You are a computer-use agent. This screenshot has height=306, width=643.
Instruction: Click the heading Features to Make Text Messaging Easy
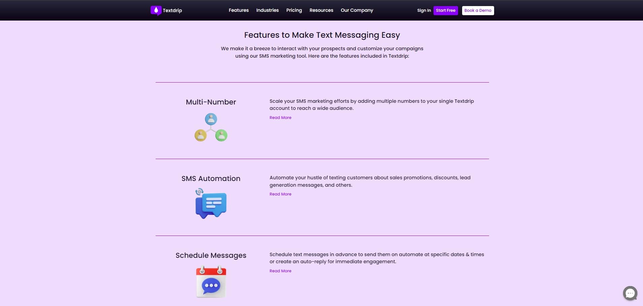[322, 35]
